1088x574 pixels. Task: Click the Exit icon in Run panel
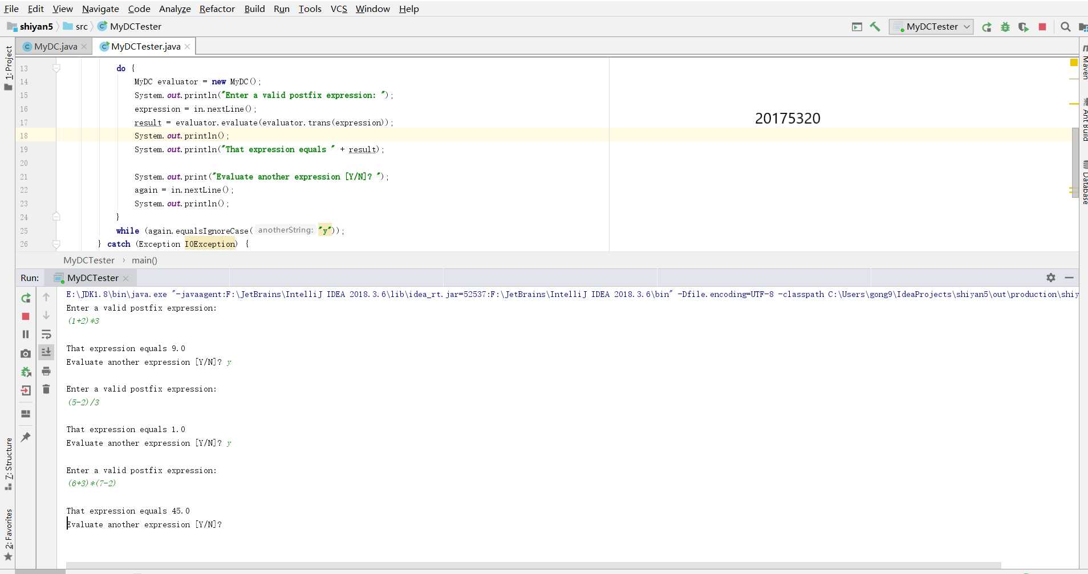pyautogui.click(x=26, y=390)
